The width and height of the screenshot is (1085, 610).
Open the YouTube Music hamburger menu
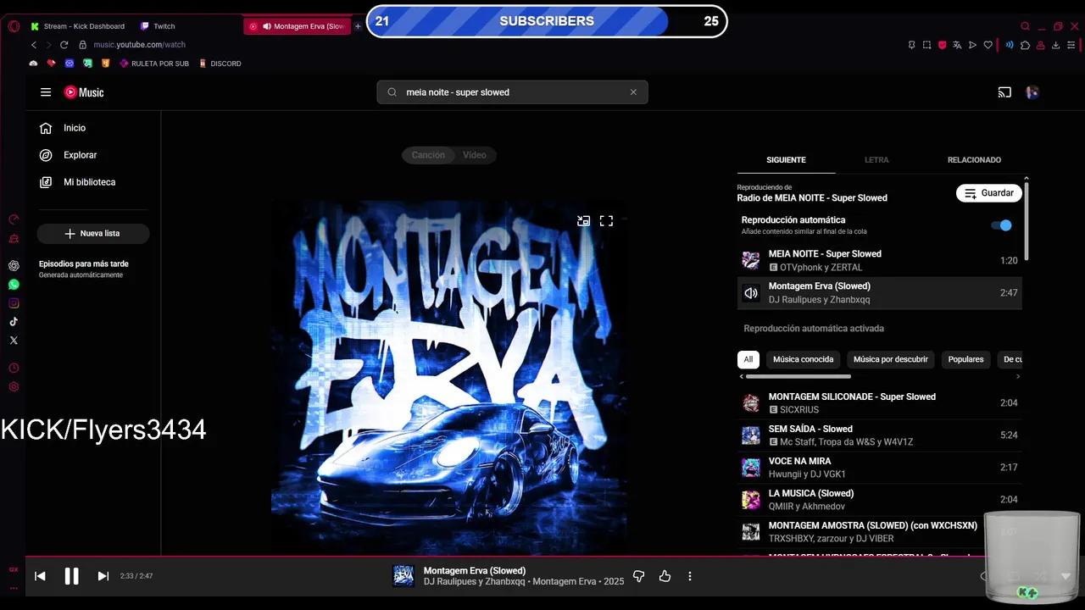pos(46,92)
